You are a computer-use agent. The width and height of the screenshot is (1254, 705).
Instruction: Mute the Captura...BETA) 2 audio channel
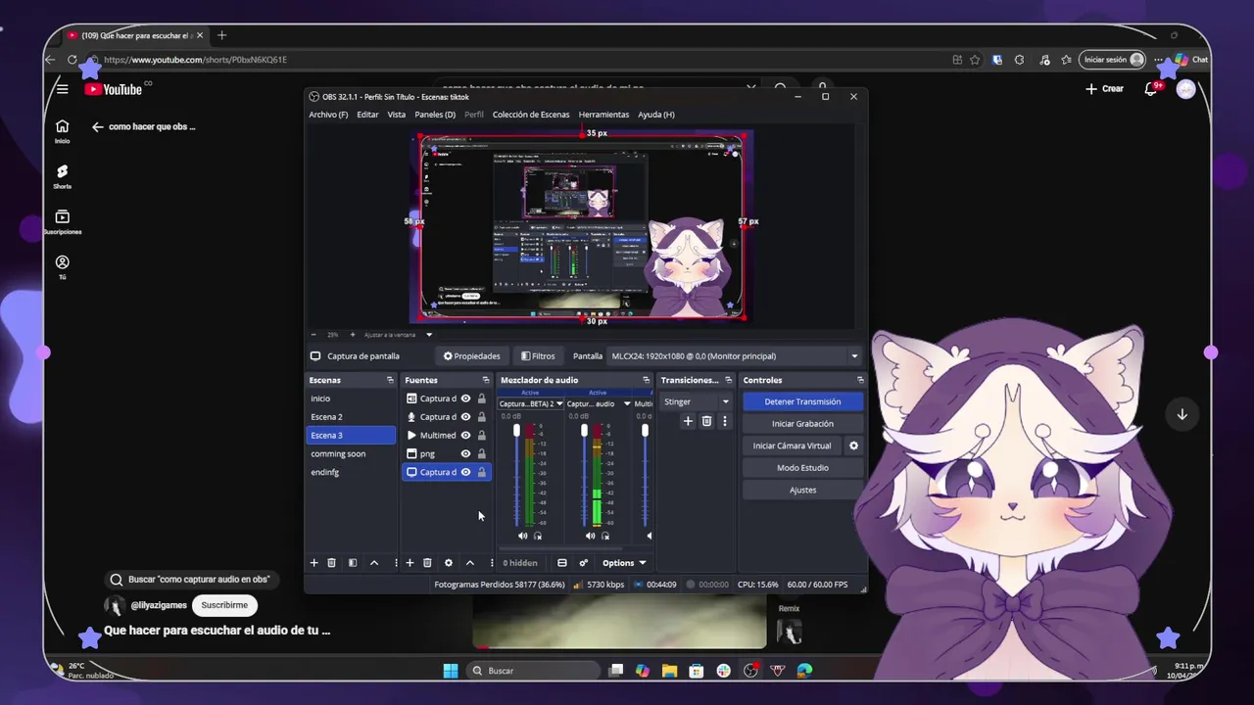[522, 536]
